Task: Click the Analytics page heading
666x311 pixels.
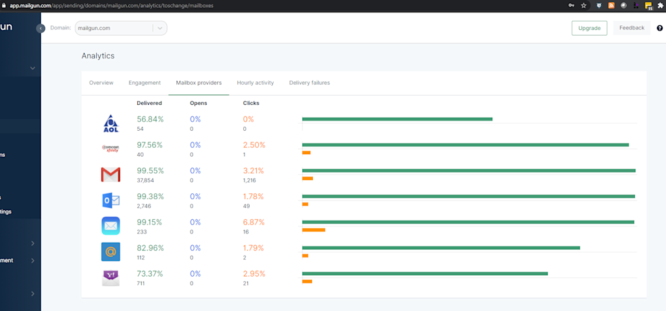Action: pos(98,56)
